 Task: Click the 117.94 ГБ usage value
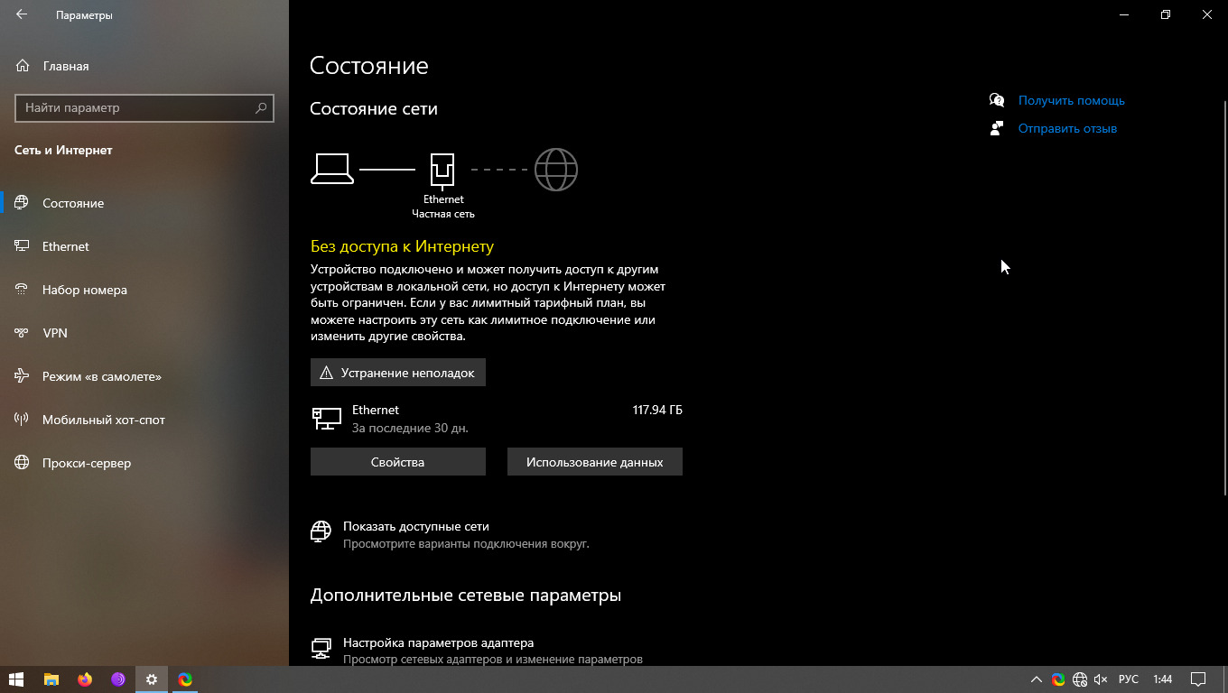[657, 410]
